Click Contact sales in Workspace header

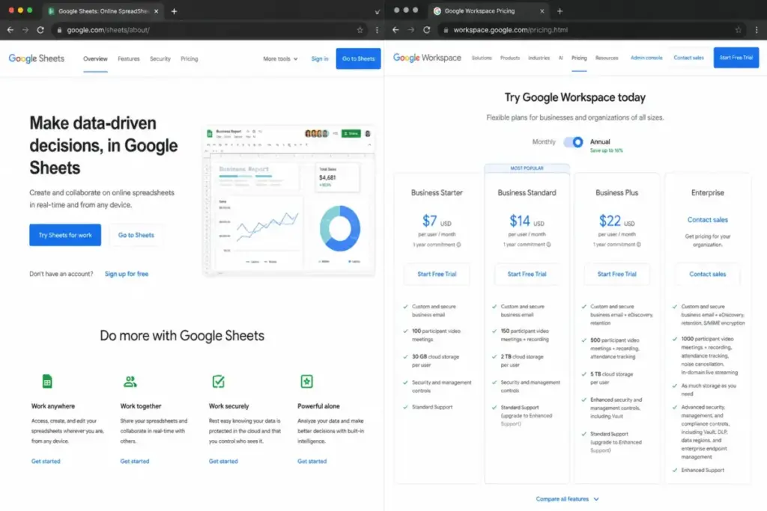tap(688, 58)
